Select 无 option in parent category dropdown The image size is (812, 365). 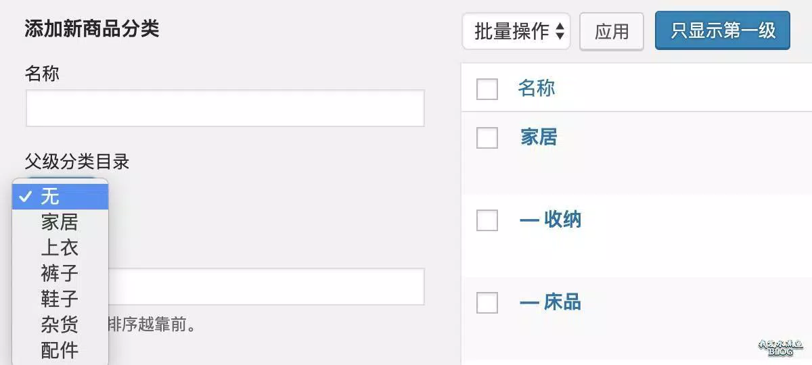[x=60, y=197]
